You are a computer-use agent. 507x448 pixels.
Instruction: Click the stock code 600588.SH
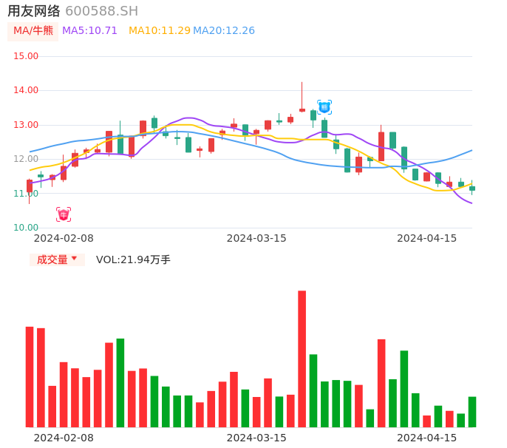(101, 11)
